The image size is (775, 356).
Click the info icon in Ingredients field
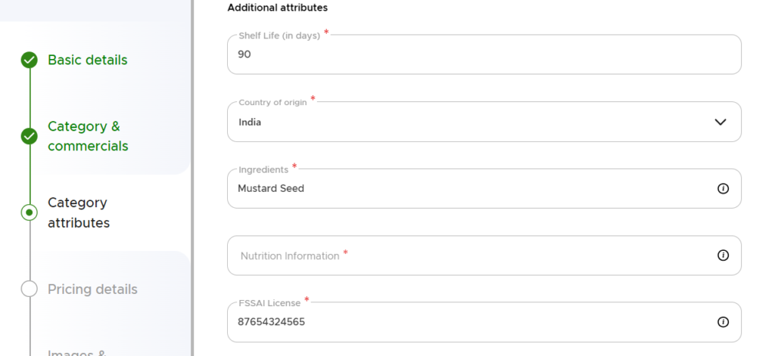click(x=723, y=189)
